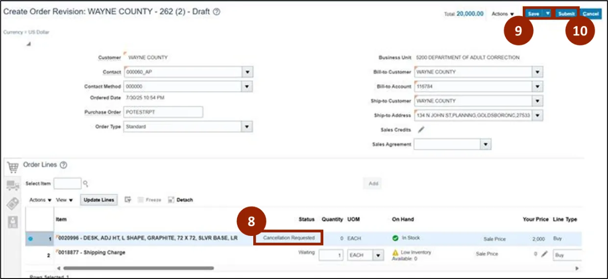Click pencil icon in Shipping Charge price
608x279 pixels.
[x=544, y=255]
